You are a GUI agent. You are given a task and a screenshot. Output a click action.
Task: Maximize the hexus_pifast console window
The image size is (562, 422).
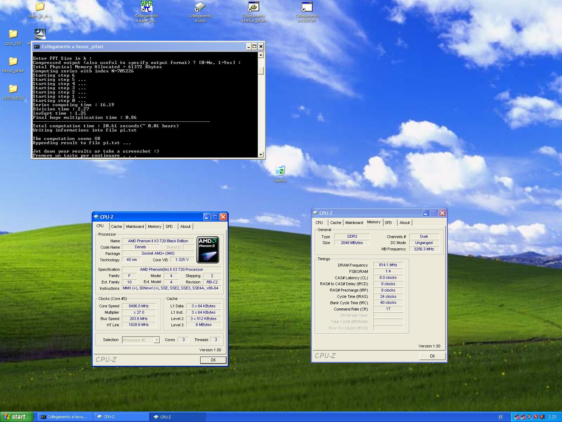[255, 46]
